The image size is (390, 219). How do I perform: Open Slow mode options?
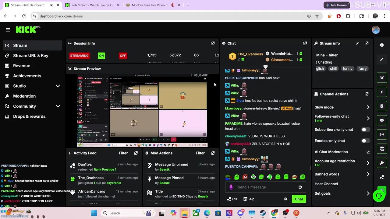(342, 107)
